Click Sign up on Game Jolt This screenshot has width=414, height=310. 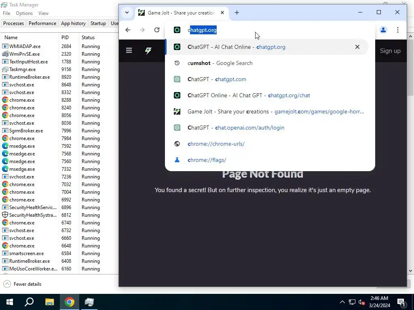coord(390,51)
